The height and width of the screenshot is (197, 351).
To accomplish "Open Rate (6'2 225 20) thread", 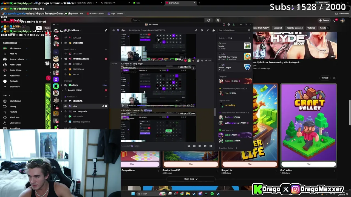I will tap(85, 90).
